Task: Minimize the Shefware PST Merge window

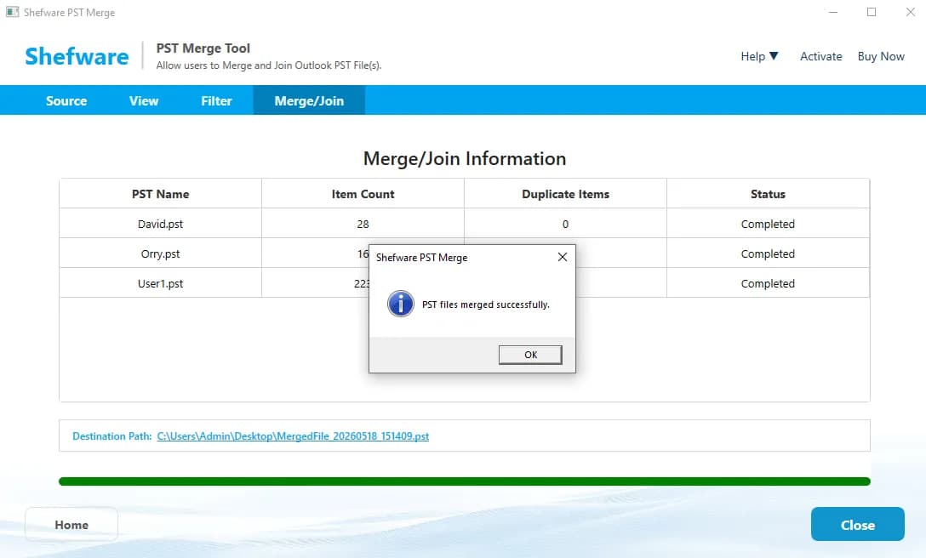Action: 833,12
